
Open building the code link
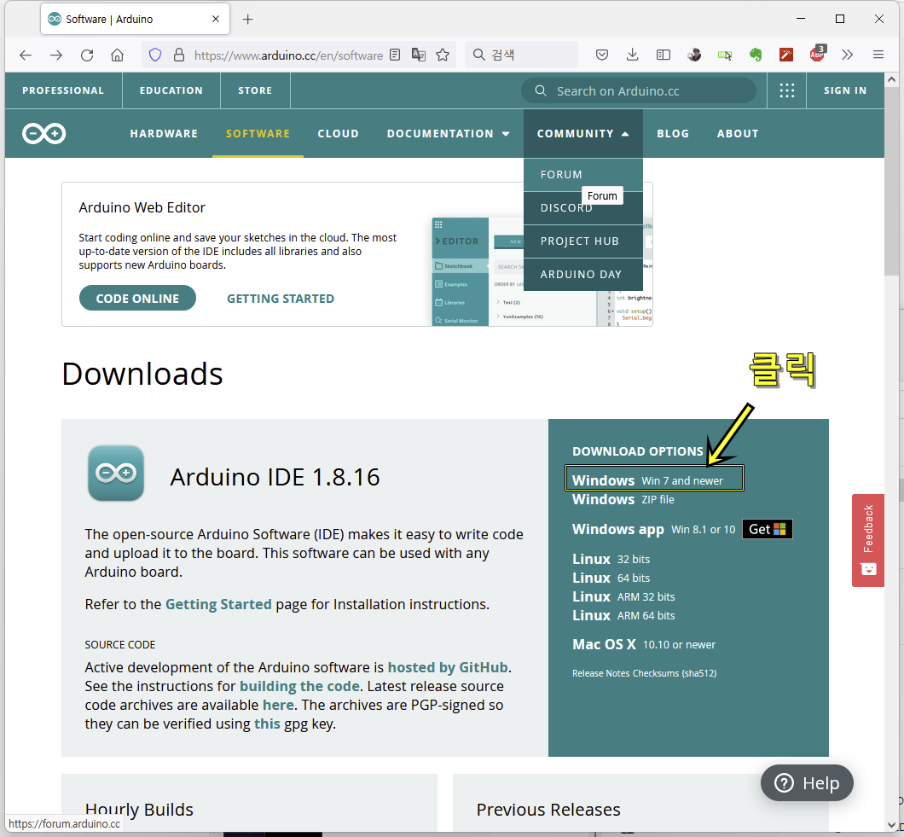click(299, 686)
